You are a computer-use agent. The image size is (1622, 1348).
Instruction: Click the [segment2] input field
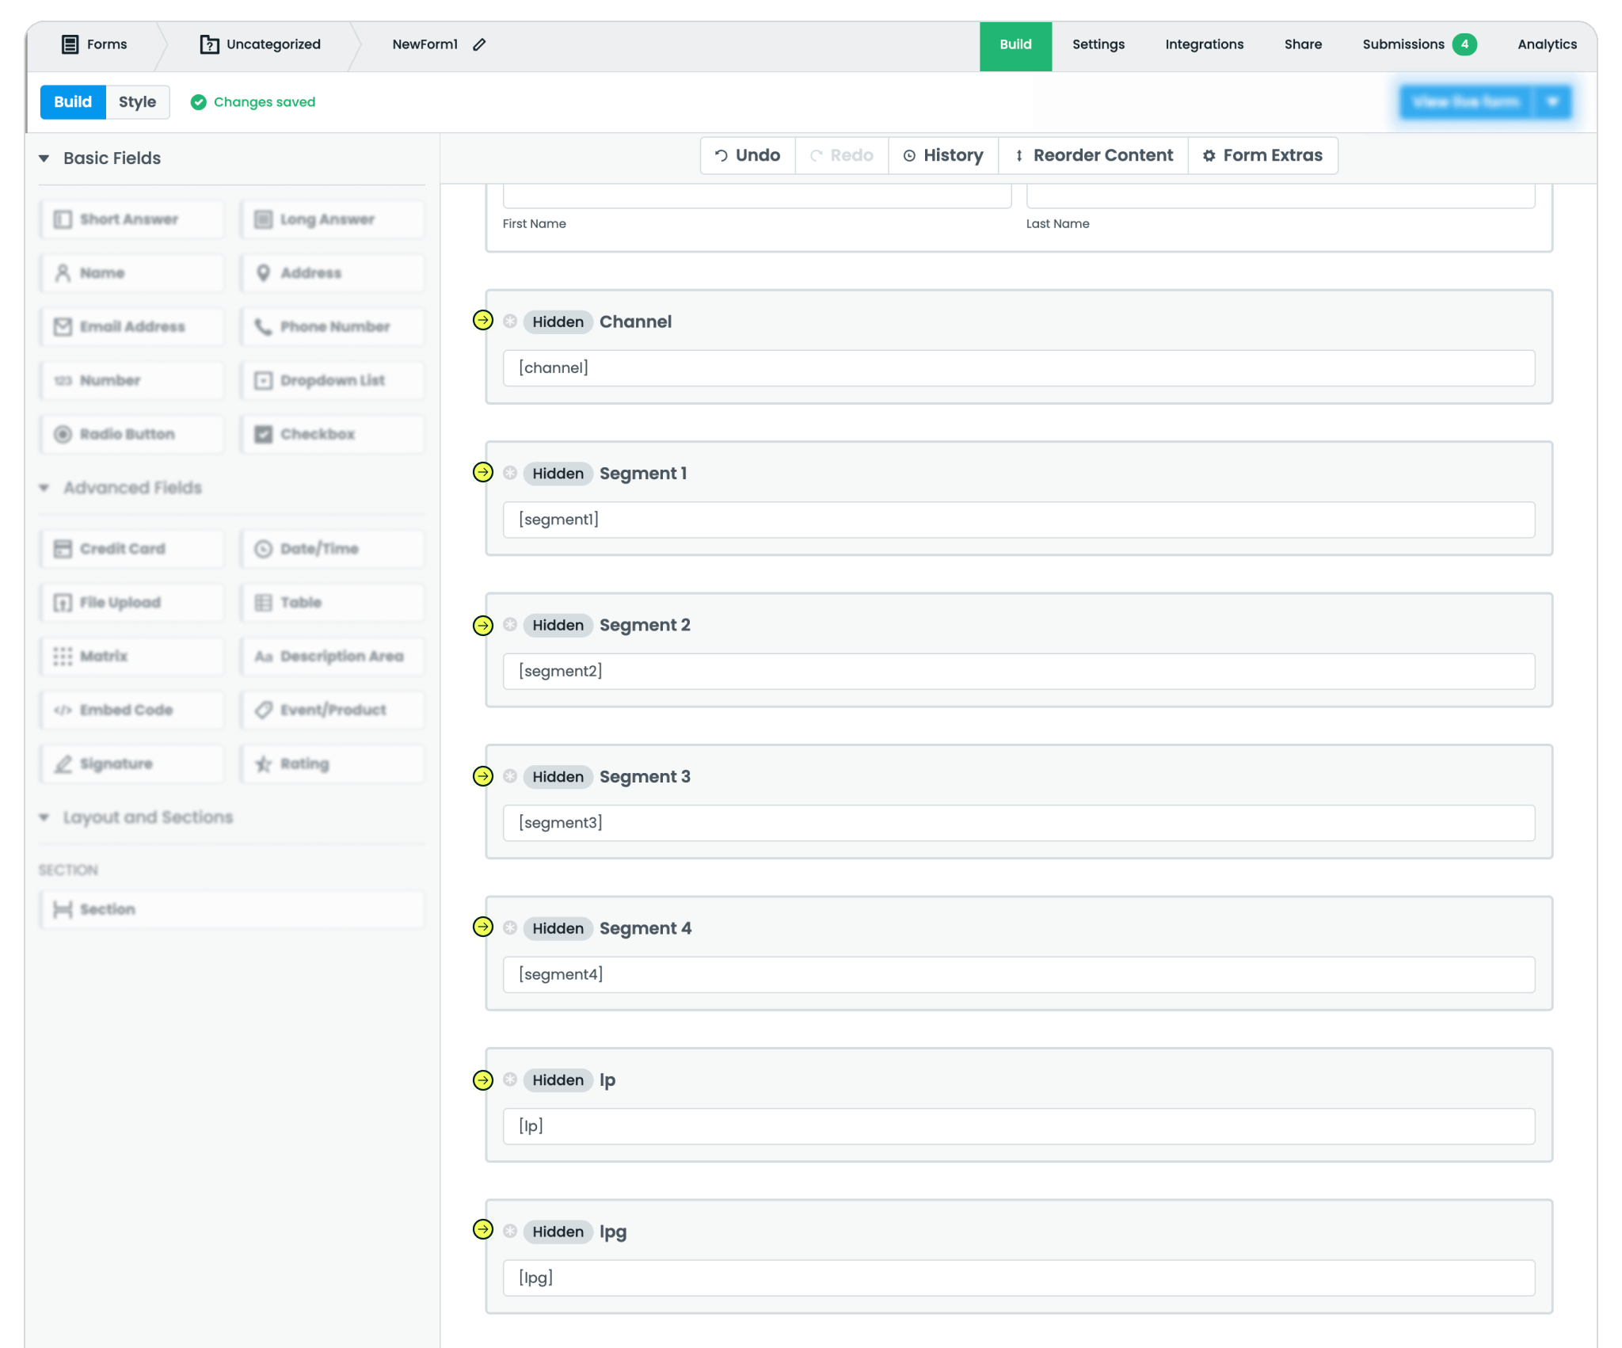(1019, 672)
